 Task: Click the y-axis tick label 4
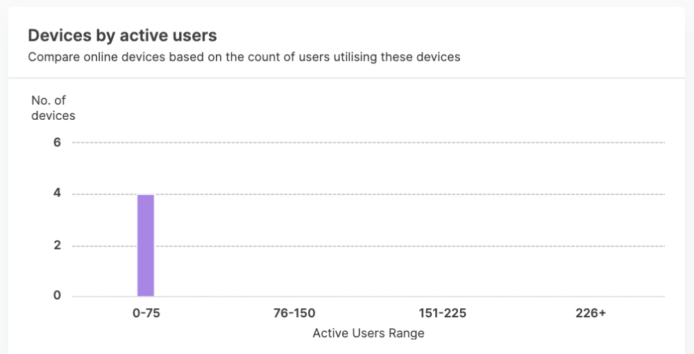(x=57, y=194)
